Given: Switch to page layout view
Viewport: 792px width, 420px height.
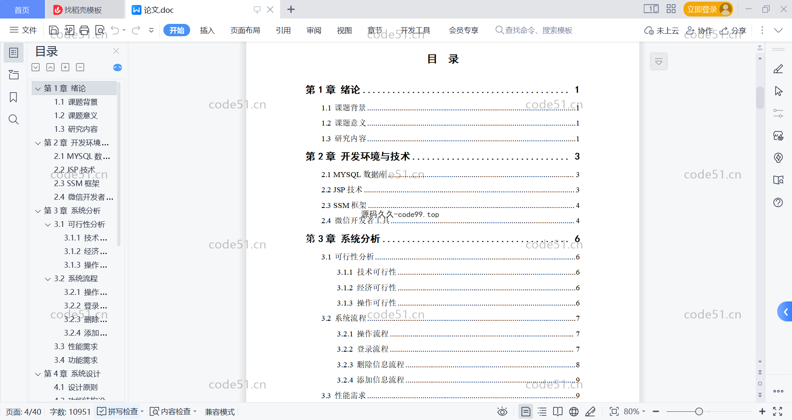Looking at the screenshot, I should [x=526, y=411].
